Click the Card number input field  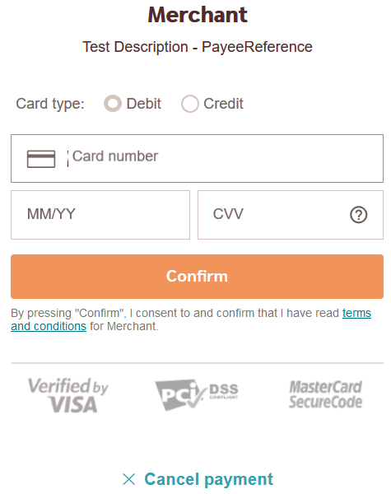point(197,158)
